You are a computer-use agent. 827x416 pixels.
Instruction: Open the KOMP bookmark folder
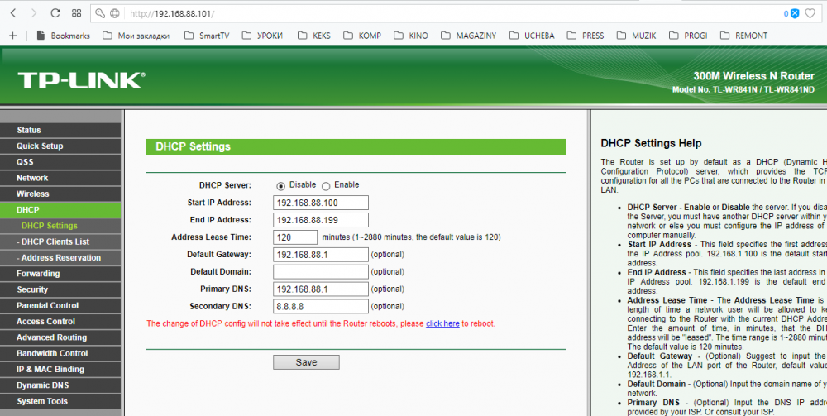click(x=362, y=36)
